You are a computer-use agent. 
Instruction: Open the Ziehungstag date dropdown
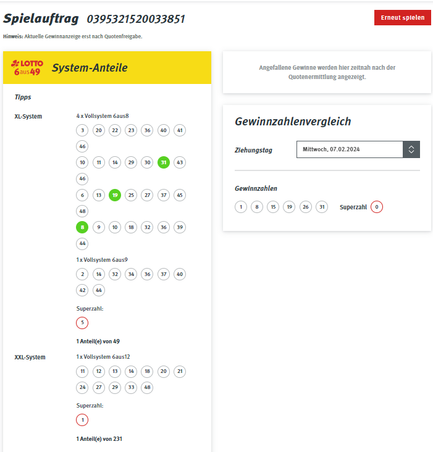coord(358,149)
